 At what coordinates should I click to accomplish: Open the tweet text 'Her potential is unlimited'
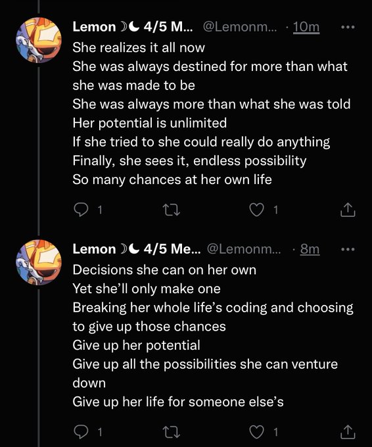pyautogui.click(x=150, y=123)
